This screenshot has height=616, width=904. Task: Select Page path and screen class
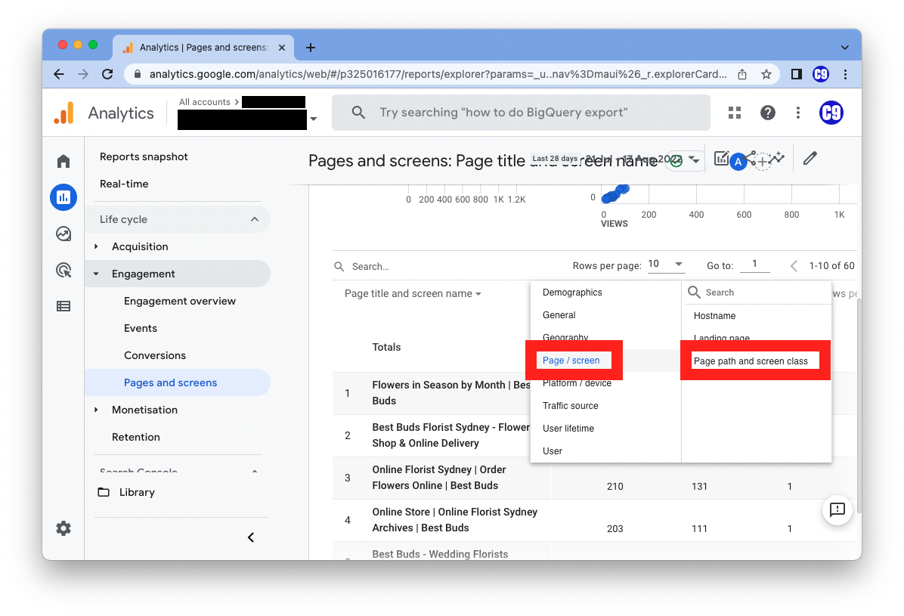pos(751,361)
